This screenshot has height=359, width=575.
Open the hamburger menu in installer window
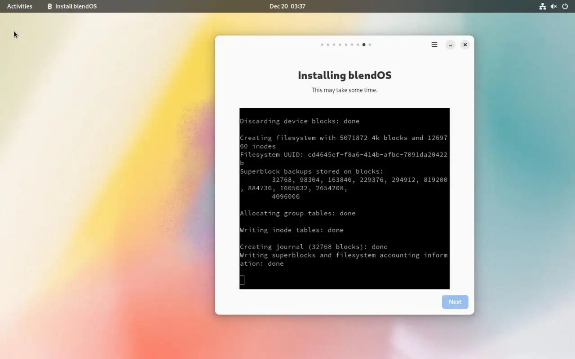(434, 45)
